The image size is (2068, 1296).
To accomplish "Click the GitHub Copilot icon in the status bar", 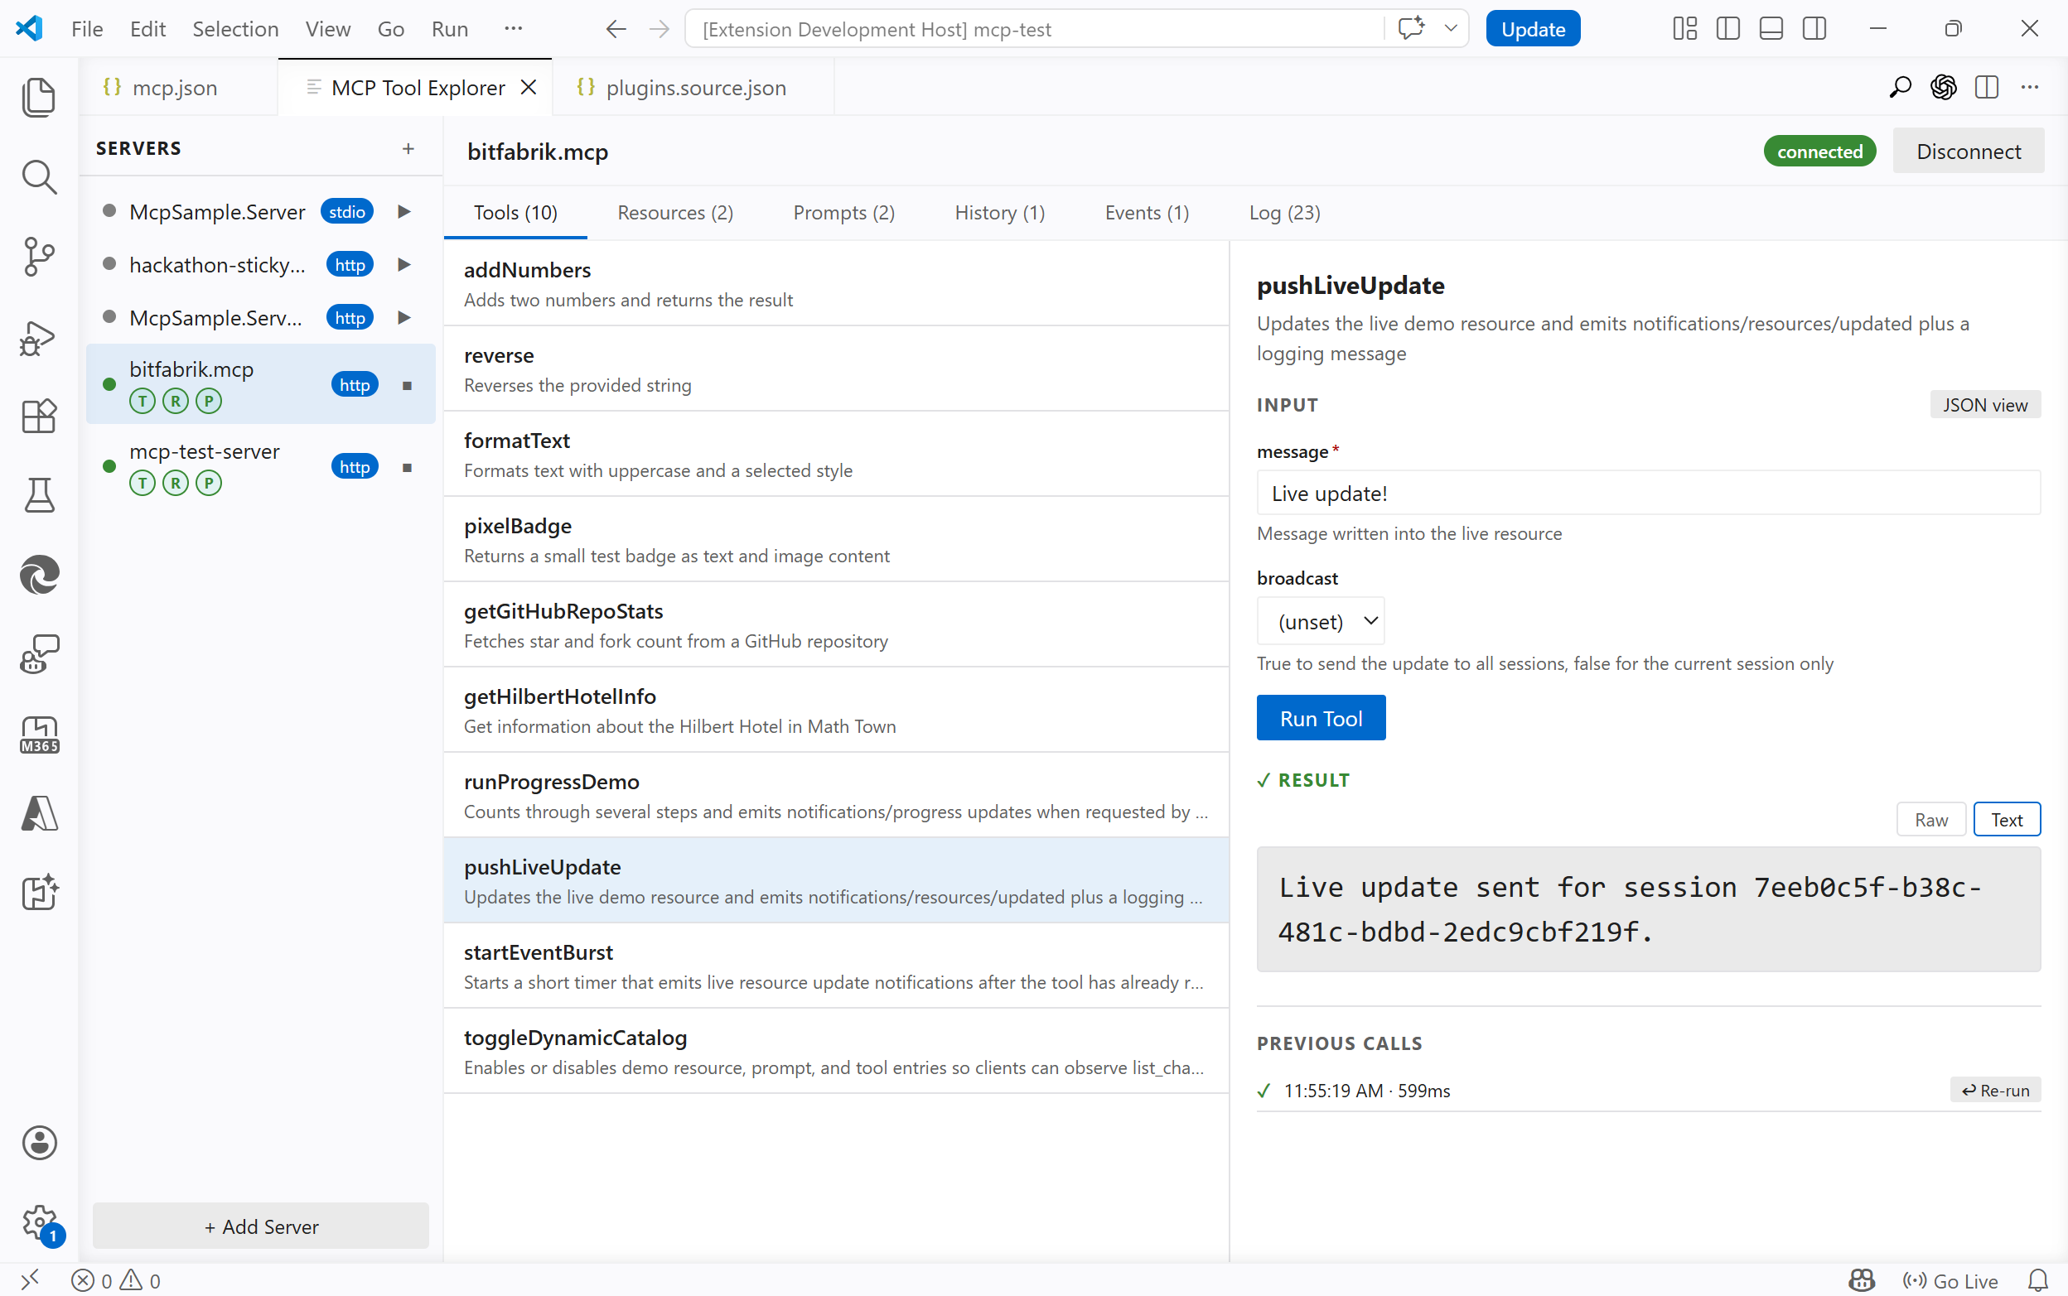I will 1861,1280.
